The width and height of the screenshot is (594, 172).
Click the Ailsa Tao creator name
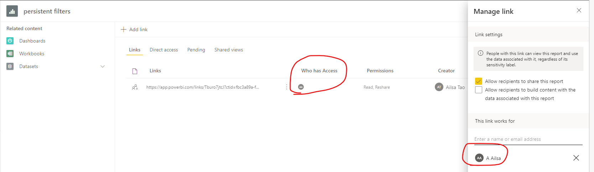click(x=455, y=87)
